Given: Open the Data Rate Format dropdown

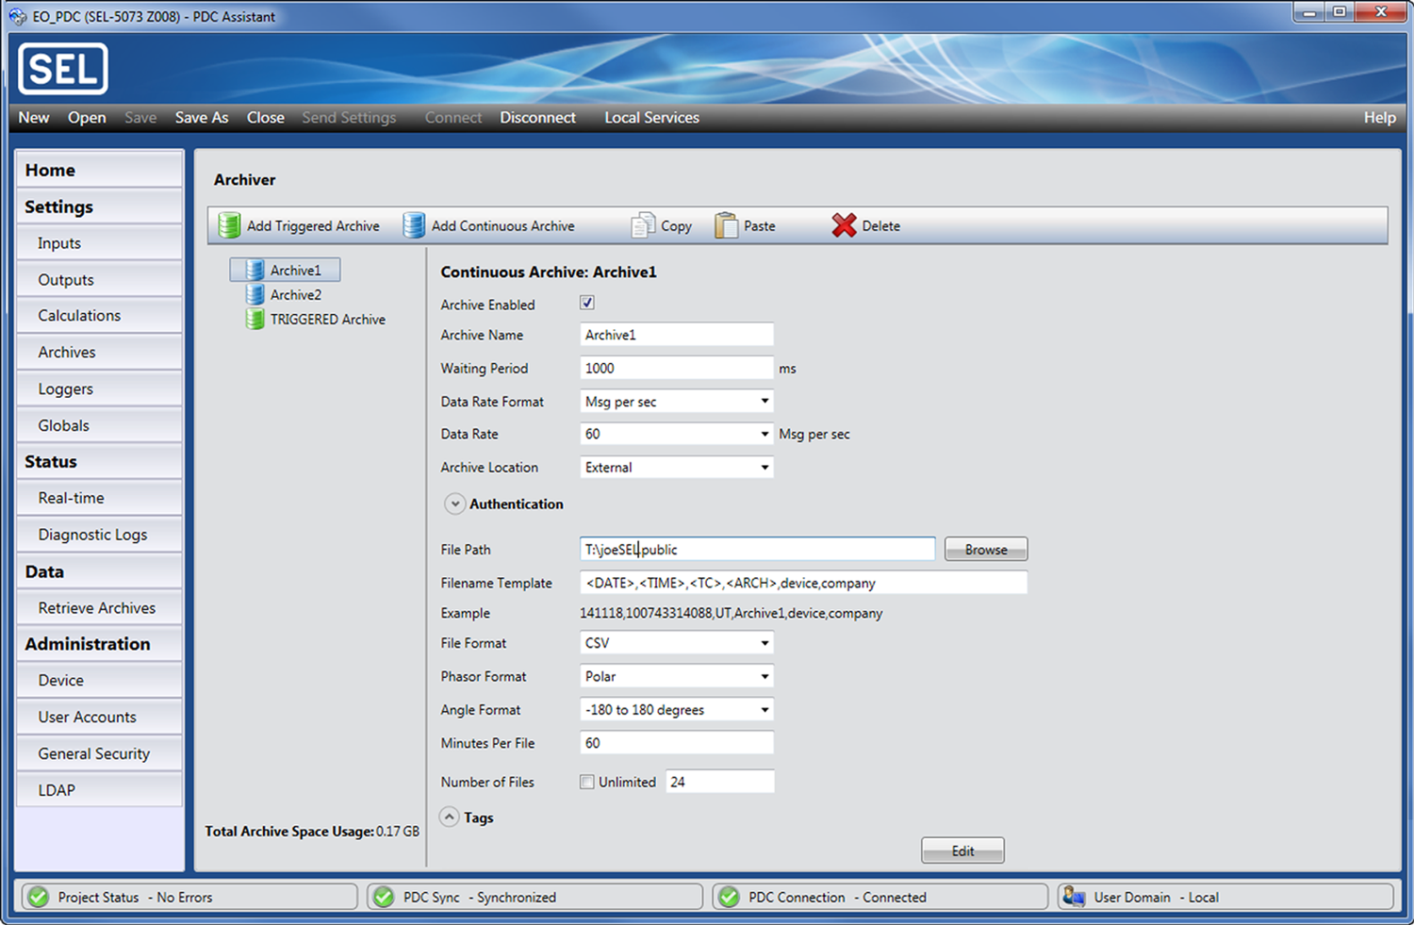Looking at the screenshot, I should (677, 401).
